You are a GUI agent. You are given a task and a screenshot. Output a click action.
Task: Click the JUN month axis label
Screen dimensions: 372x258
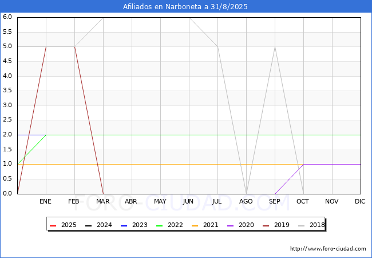tap(189, 202)
